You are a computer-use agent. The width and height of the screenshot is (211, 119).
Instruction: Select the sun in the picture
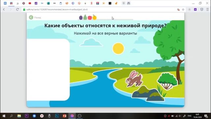pos(118,49)
